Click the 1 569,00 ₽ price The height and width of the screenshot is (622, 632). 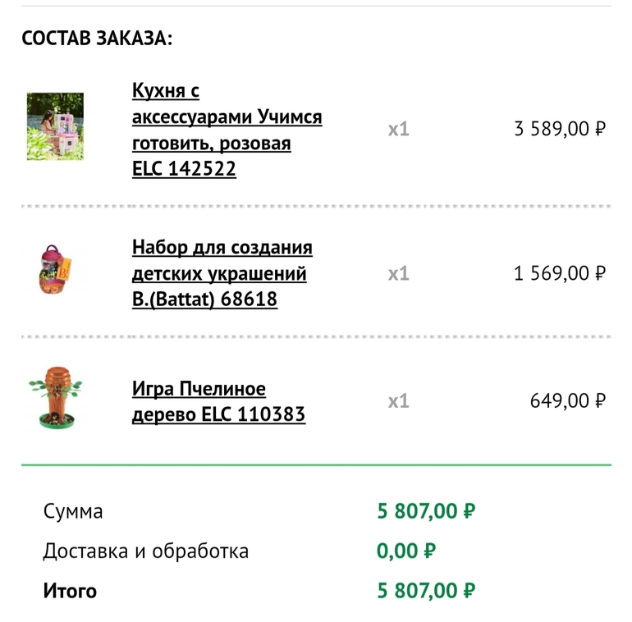(560, 273)
